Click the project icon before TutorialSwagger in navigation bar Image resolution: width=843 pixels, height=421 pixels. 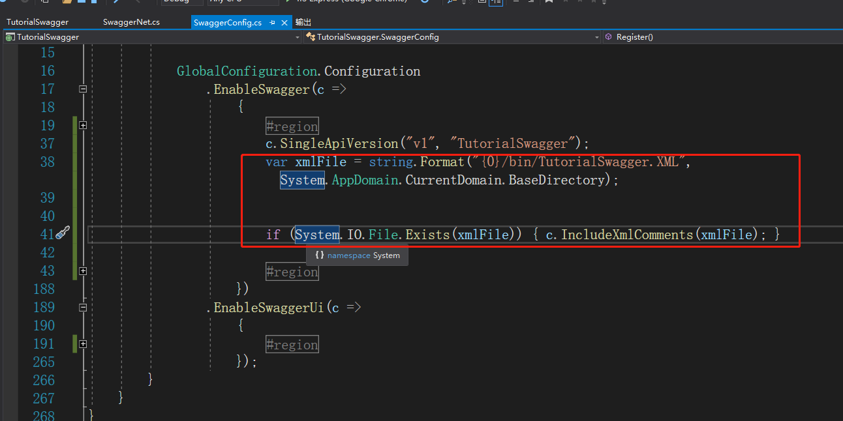(9, 37)
